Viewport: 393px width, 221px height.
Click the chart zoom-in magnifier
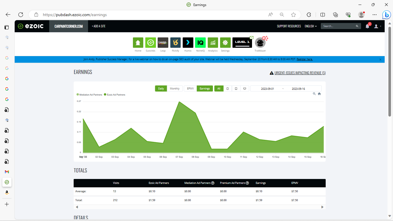click(314, 94)
